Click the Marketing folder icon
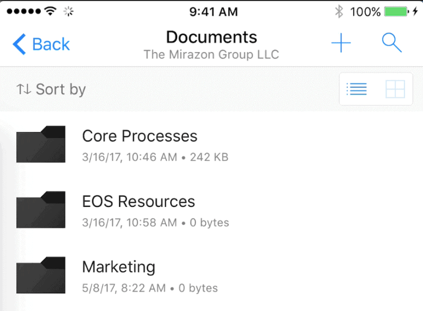423x311 pixels. pyautogui.click(x=41, y=275)
